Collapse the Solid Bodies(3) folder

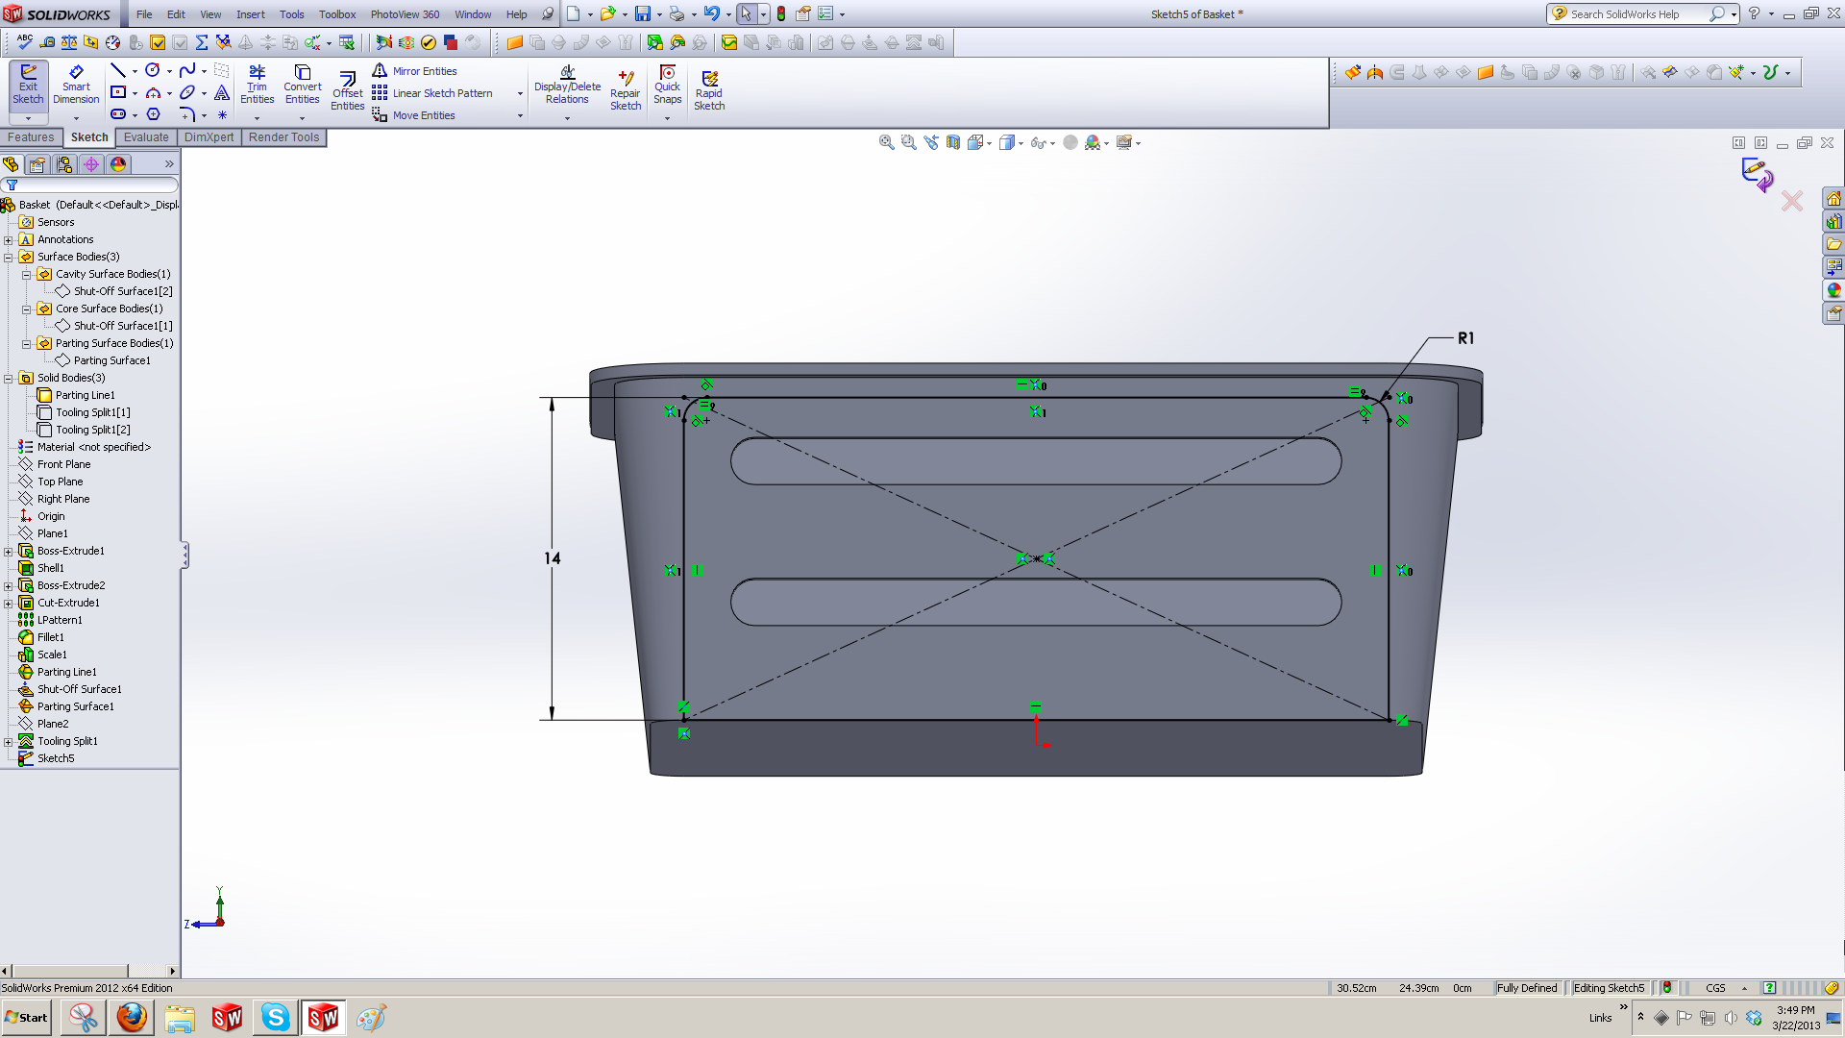(9, 379)
